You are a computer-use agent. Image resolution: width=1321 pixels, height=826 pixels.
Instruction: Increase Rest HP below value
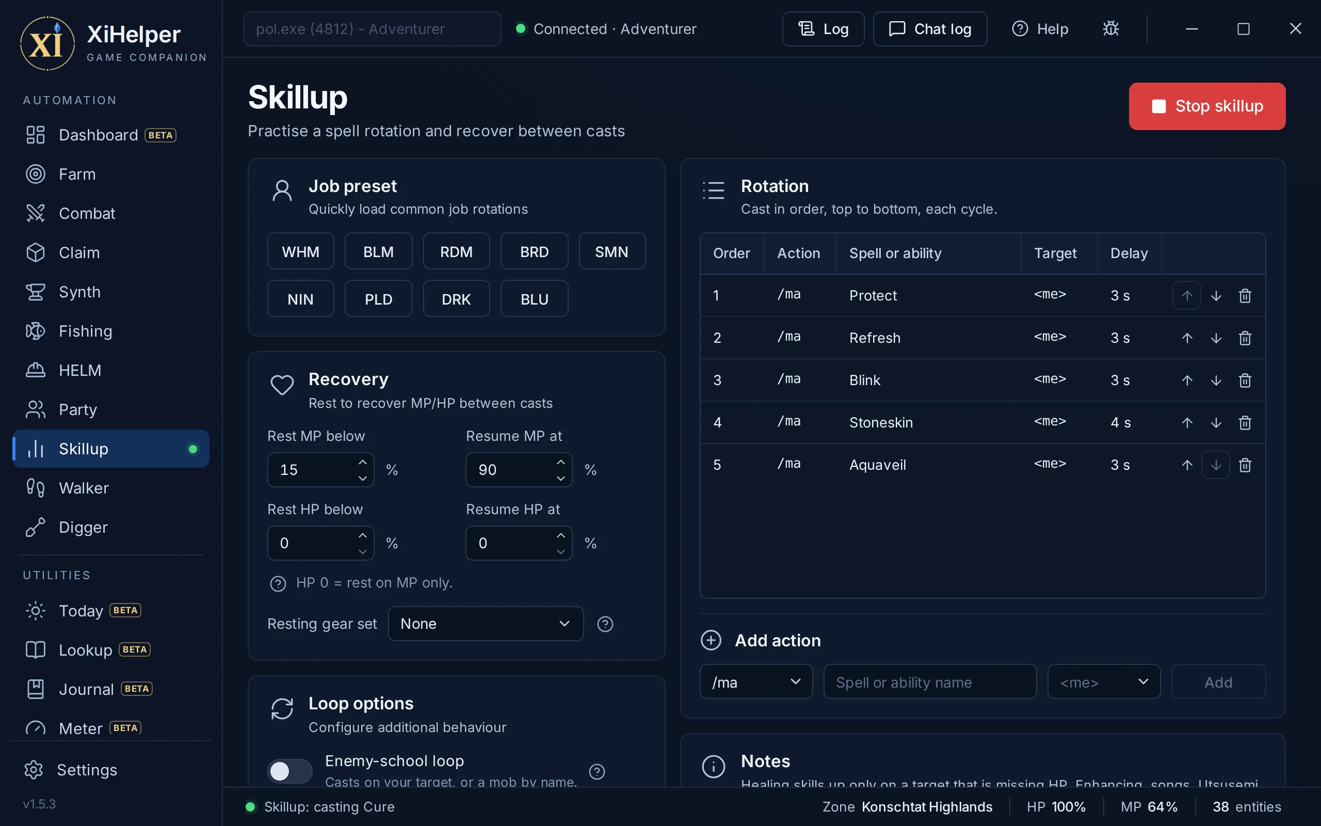point(362,535)
